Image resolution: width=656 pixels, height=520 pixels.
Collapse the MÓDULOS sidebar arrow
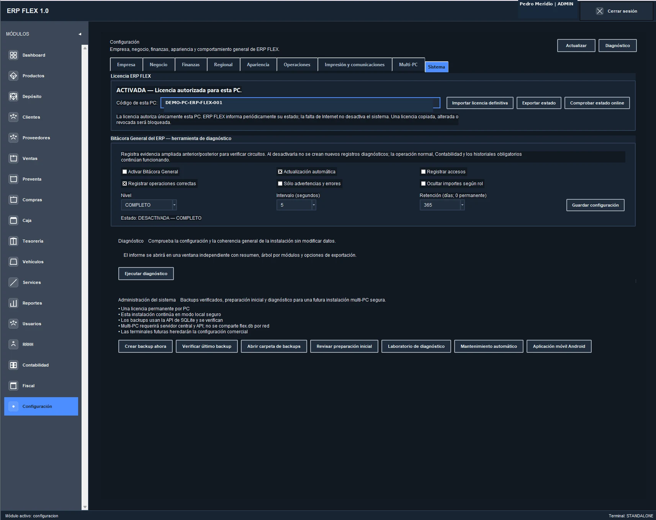[80, 34]
